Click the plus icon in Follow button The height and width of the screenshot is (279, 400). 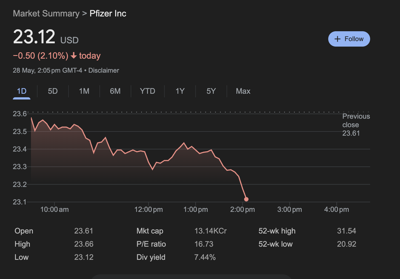tap(338, 39)
